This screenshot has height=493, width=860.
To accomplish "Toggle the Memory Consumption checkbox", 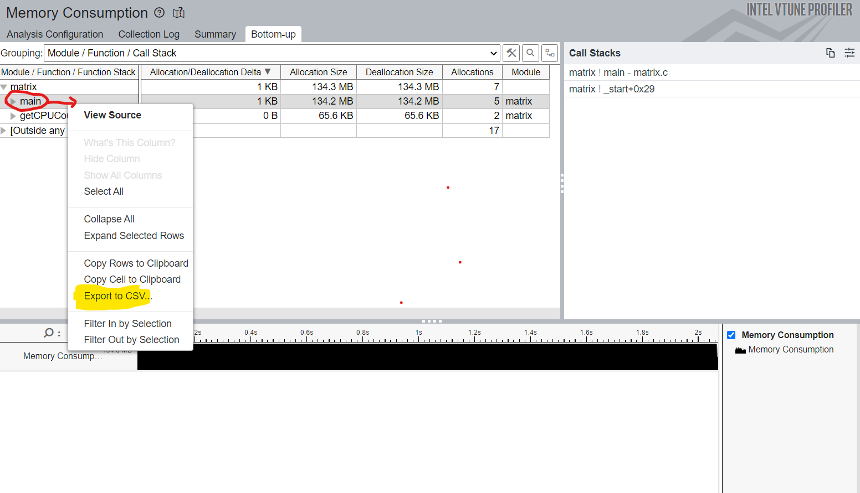I will [x=731, y=335].
